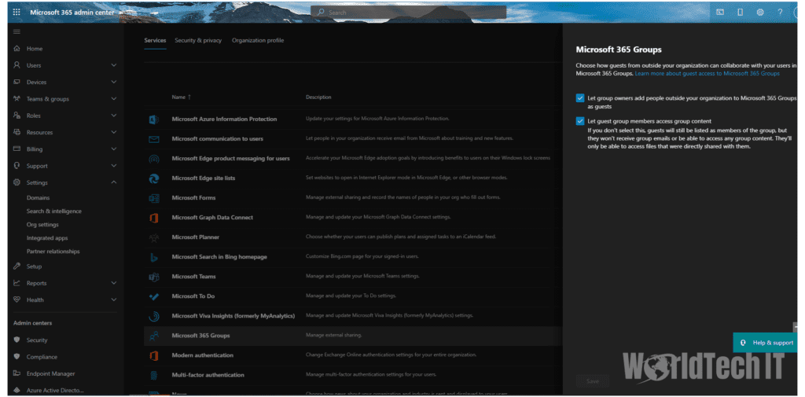This screenshot has width=805, height=397.
Task: Click the Security shield icon
Action: tap(17, 340)
